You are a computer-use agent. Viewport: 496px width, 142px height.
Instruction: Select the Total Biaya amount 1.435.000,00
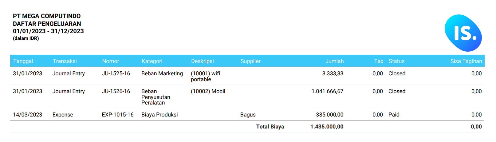[327, 127]
